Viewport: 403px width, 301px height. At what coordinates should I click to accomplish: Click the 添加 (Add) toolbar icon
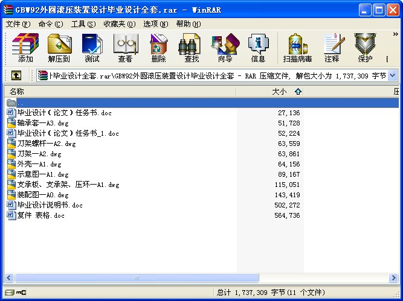[x=25, y=48]
